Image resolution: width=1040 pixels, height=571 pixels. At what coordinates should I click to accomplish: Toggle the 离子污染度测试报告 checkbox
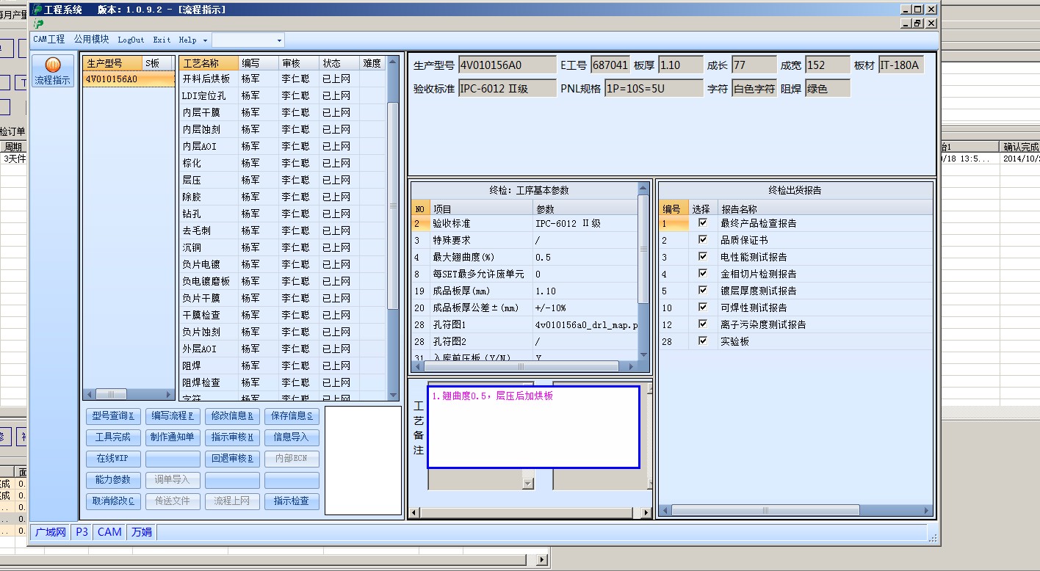(703, 324)
